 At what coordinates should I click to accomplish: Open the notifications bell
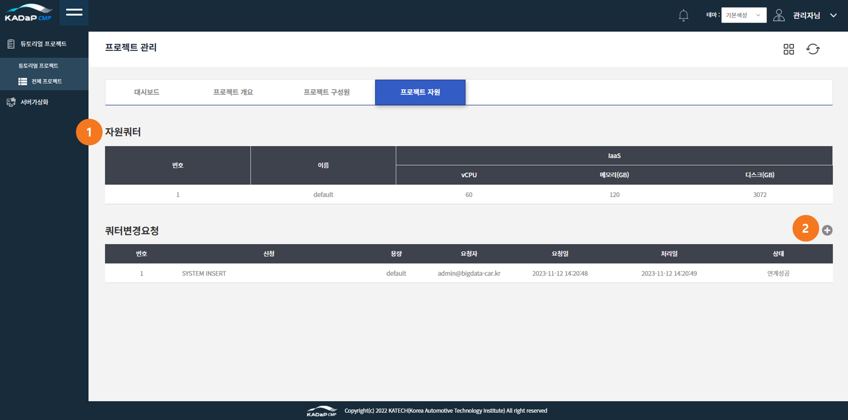683,16
